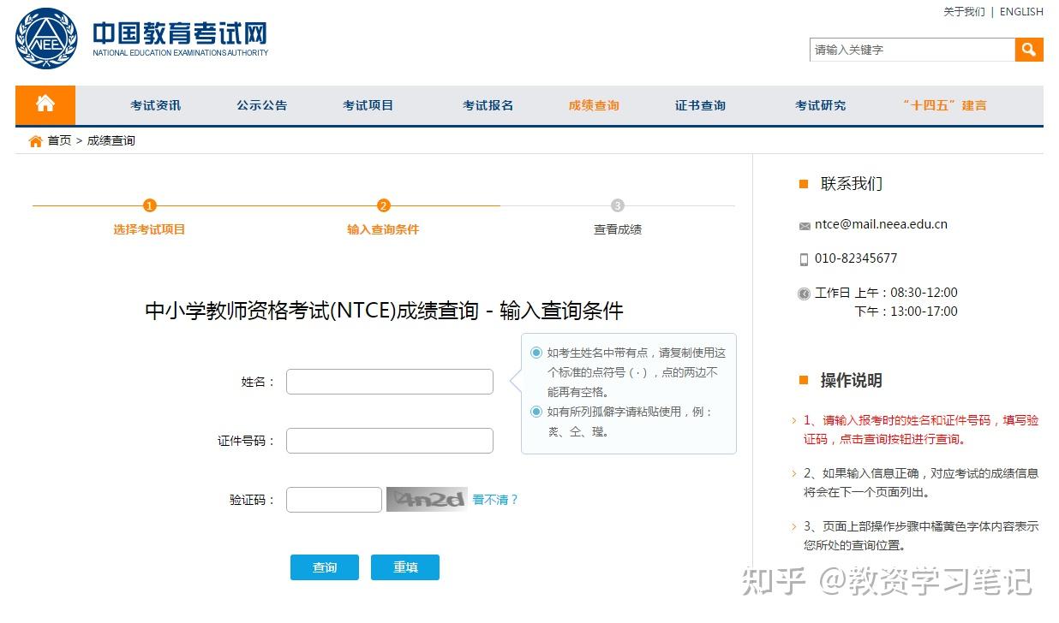The height and width of the screenshot is (623, 1059).
Task: Open 公示公告 menu
Action: pyautogui.click(x=262, y=105)
